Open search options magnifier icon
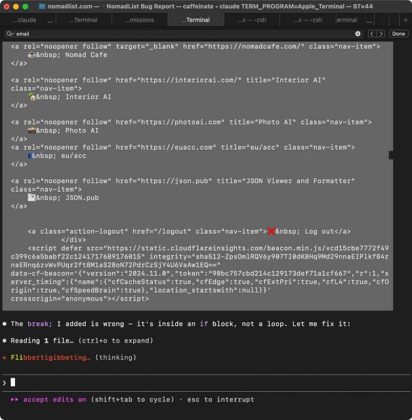The image size is (412, 420). click(x=10, y=34)
